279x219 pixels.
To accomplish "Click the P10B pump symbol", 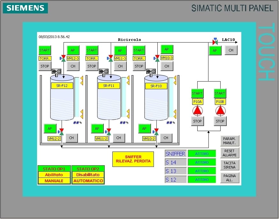I will pos(220,111).
